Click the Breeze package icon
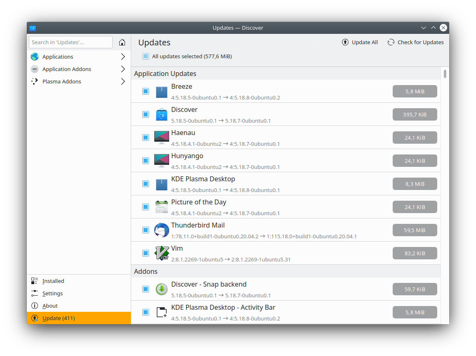Screen dimensions: 476x356 (162, 92)
